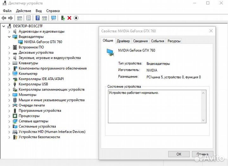Screen dimensions: 228x166
Task: Select the Общие tab
Action: coord(108,41)
